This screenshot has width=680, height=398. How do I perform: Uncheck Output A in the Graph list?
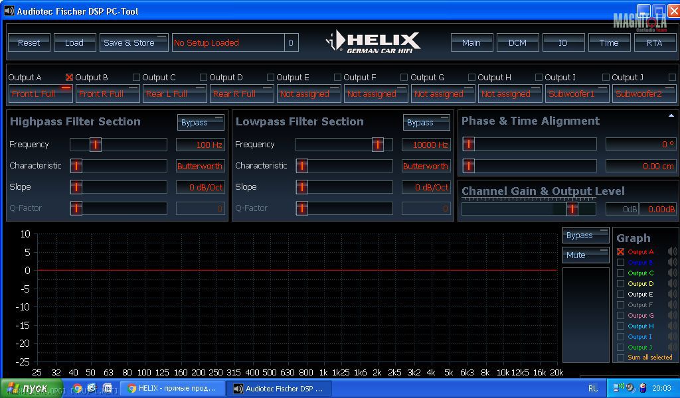621,252
